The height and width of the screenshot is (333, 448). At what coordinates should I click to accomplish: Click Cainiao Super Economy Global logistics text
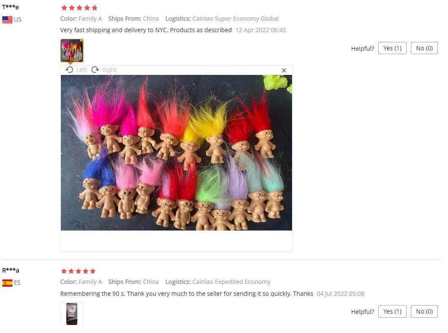[235, 19]
